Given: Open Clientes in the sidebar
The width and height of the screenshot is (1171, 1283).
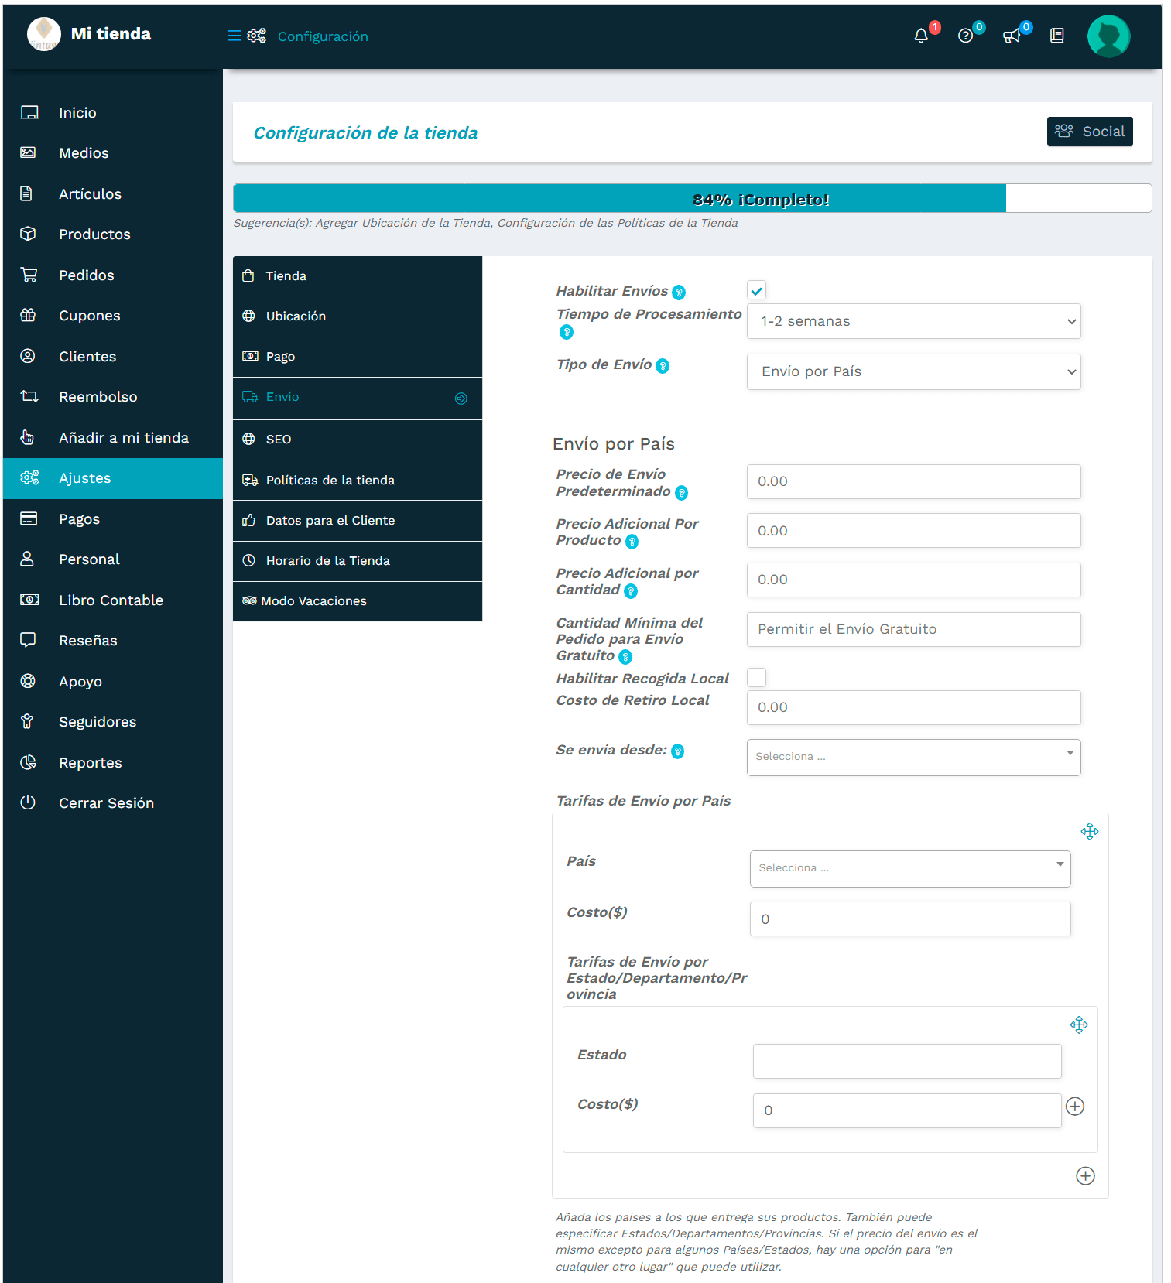Looking at the screenshot, I should 113,356.
